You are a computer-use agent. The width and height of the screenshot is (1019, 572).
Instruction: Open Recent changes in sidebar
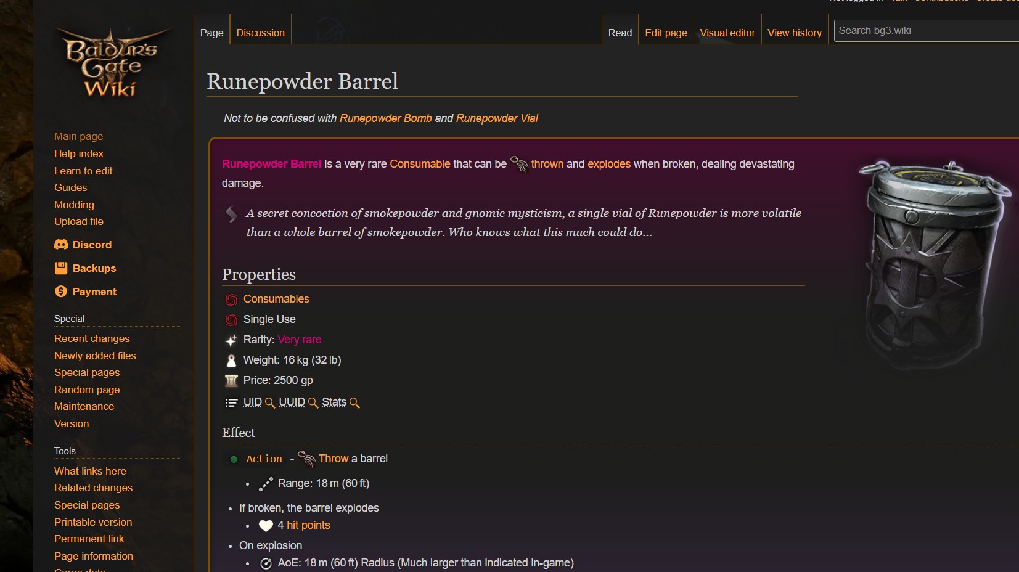92,338
